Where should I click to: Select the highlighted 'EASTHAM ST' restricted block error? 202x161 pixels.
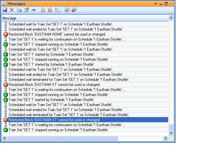pos(54,120)
